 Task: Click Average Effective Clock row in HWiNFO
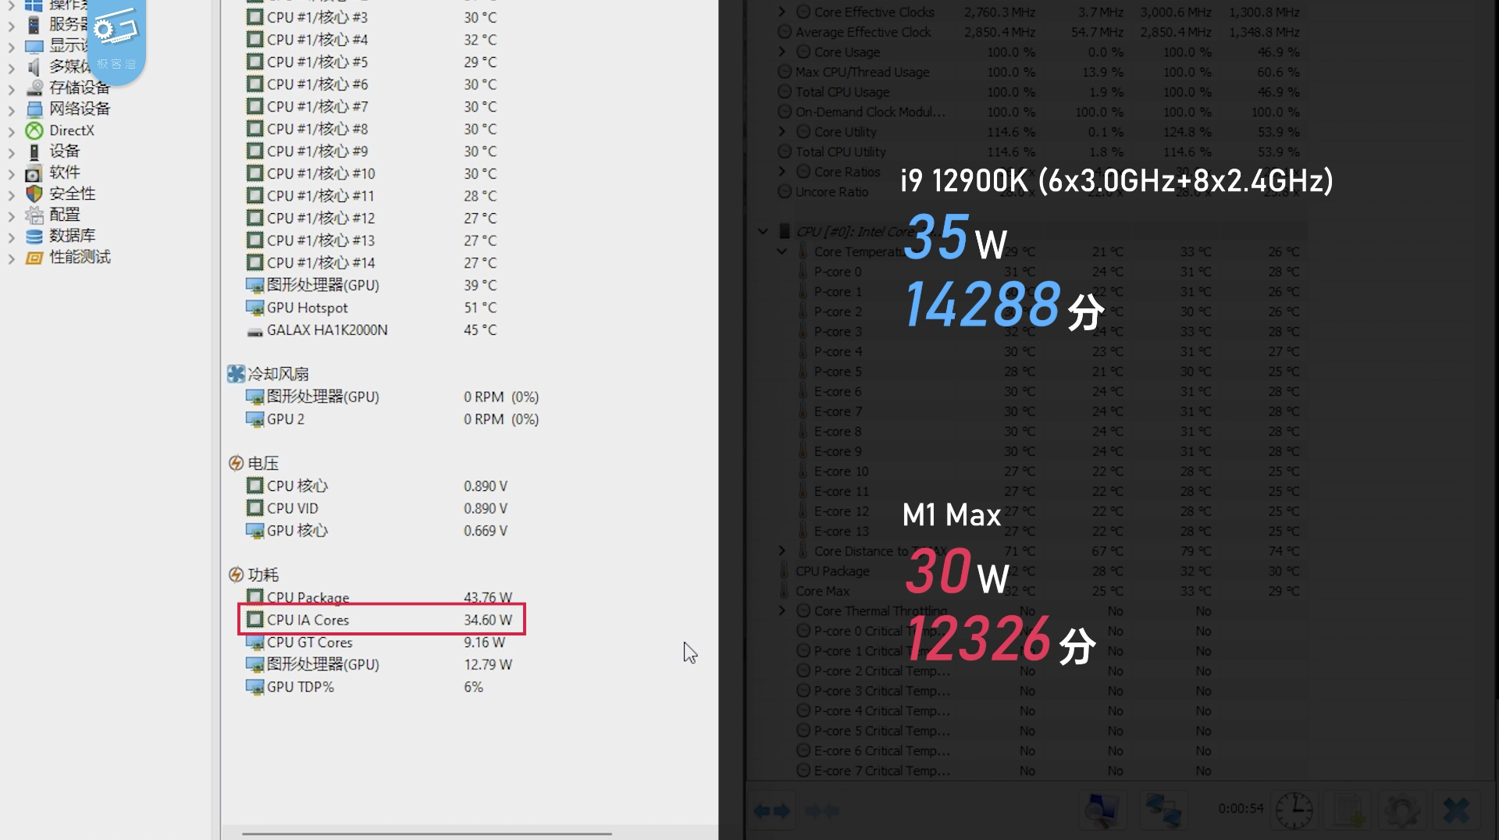pyautogui.click(x=1038, y=32)
